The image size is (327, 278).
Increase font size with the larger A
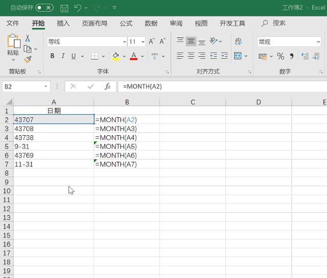[152, 41]
